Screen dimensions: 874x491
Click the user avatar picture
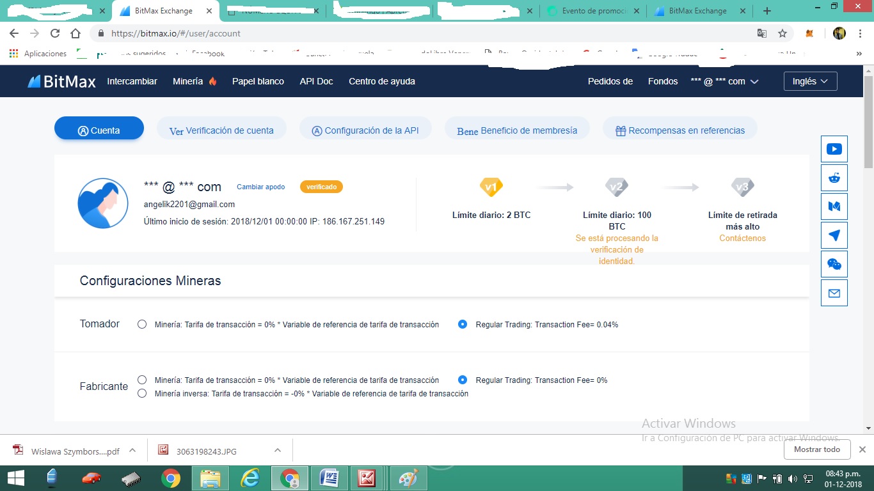tap(103, 203)
